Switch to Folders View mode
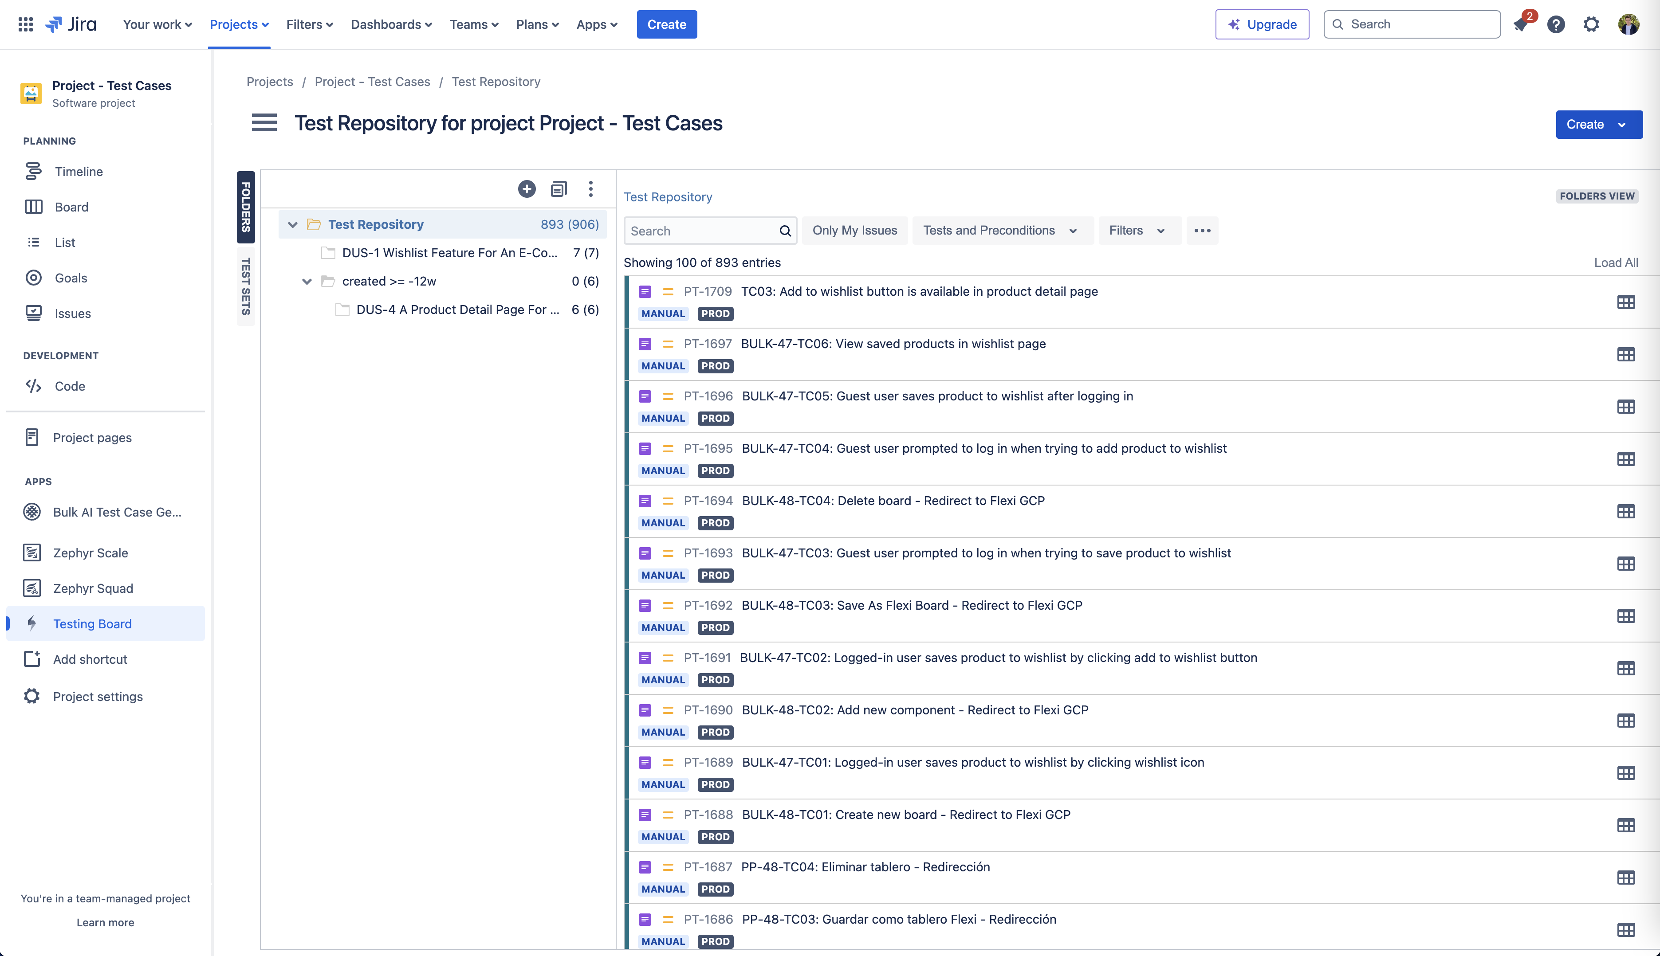The image size is (1660, 956). [x=1597, y=196]
